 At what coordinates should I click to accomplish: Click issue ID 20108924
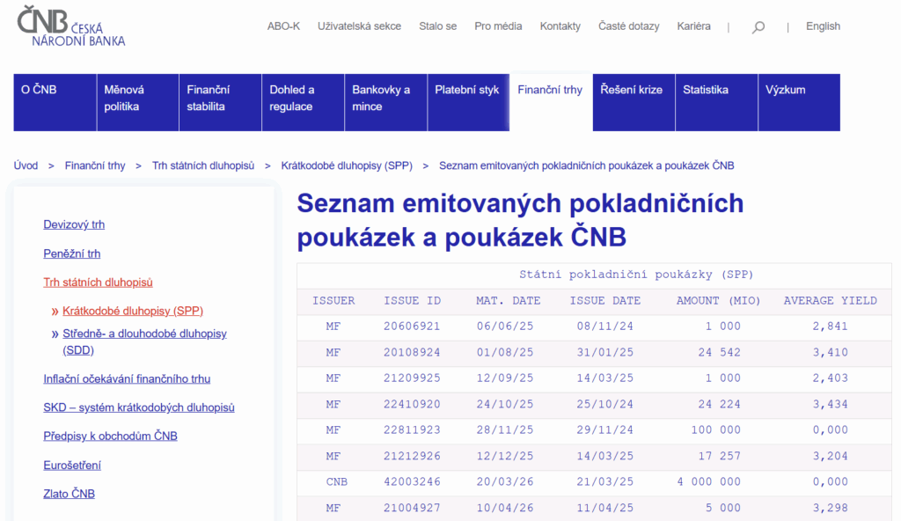(412, 353)
